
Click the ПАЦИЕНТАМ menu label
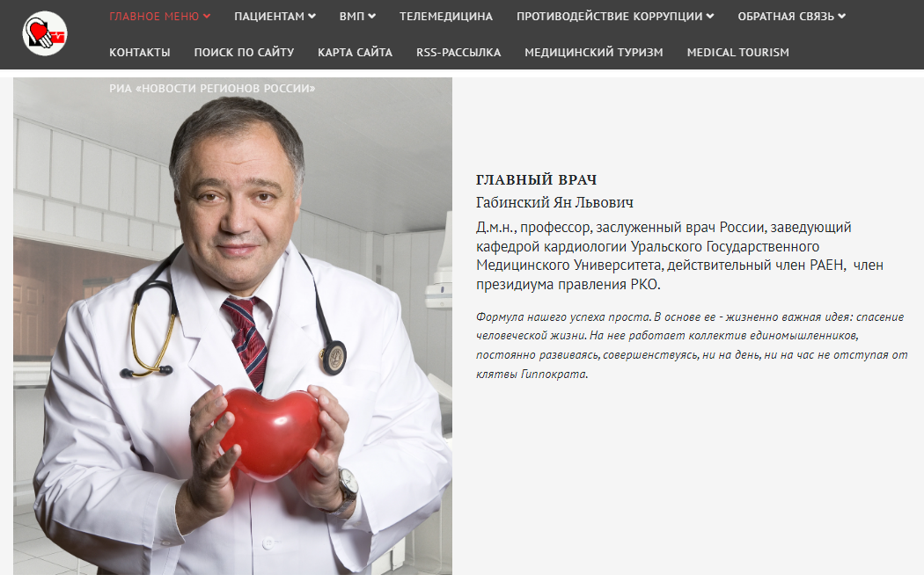click(269, 17)
